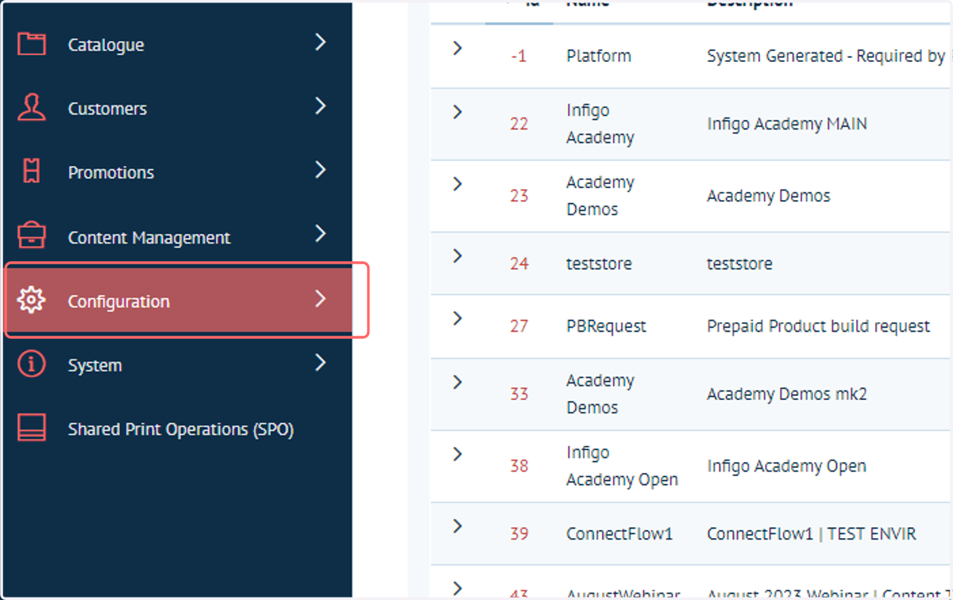Image resolution: width=953 pixels, height=600 pixels.
Task: Click Id 22 link
Action: (519, 125)
